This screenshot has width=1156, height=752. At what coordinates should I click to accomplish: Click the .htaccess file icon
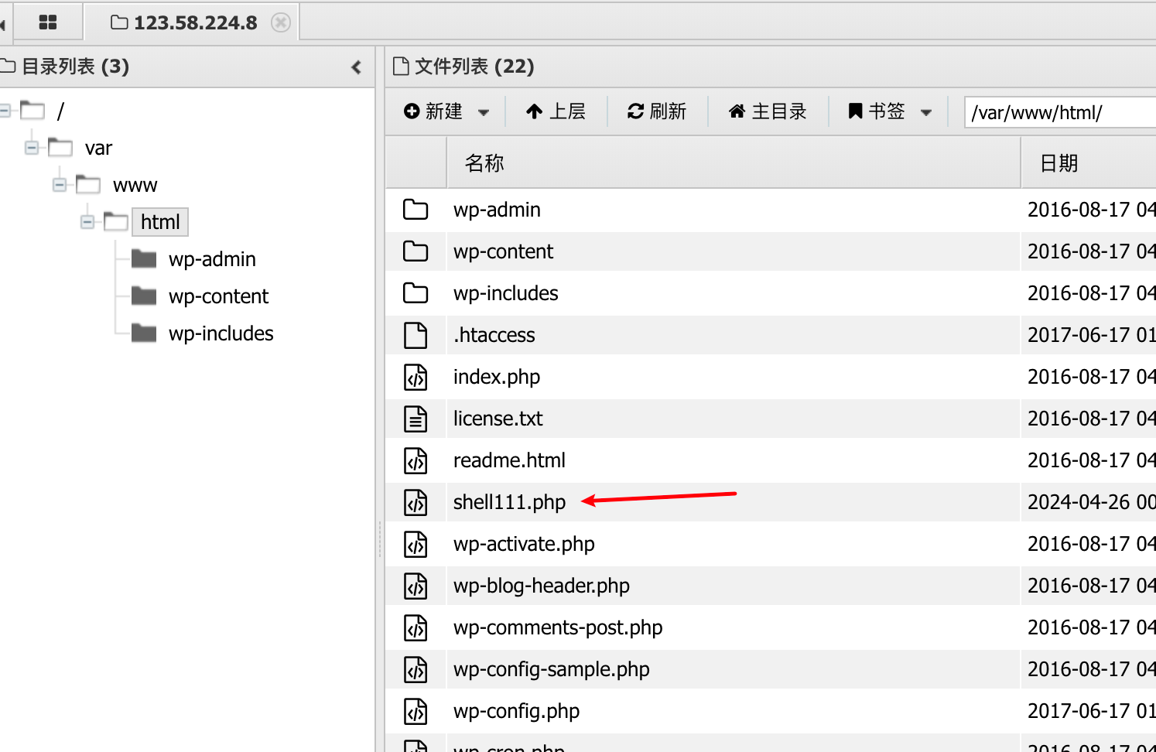coord(416,335)
